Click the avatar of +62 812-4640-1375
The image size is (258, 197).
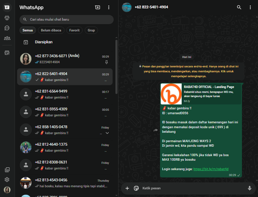(26, 147)
